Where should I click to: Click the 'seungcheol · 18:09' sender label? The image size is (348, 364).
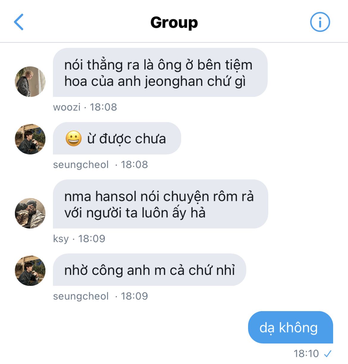point(100,296)
